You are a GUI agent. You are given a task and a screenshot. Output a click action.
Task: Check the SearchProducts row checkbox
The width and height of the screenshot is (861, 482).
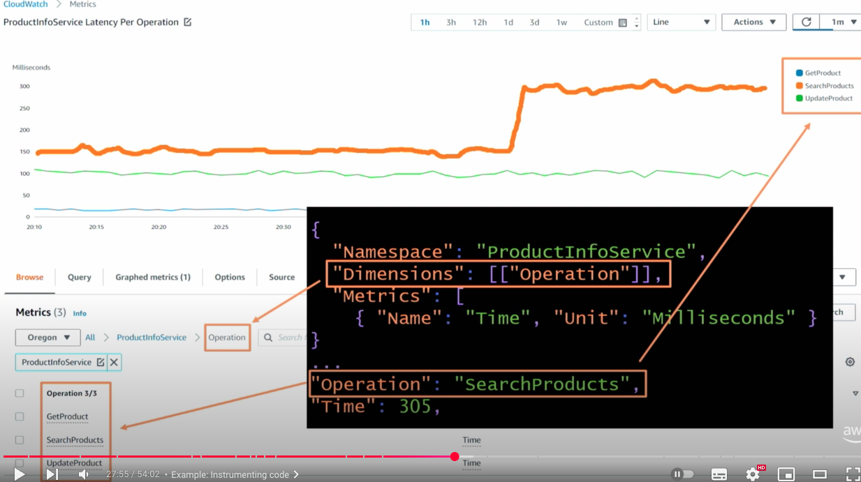(20, 440)
